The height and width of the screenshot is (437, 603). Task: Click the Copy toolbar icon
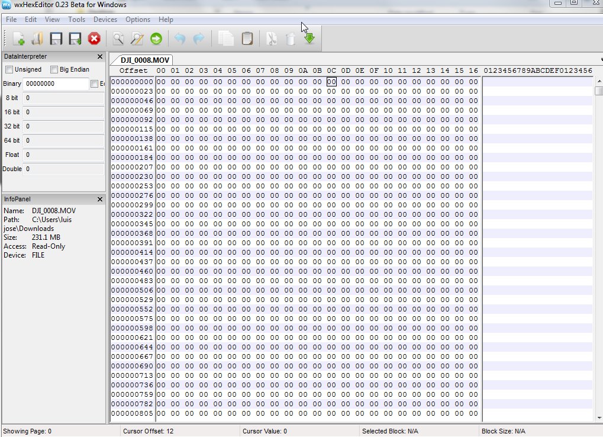(x=225, y=38)
